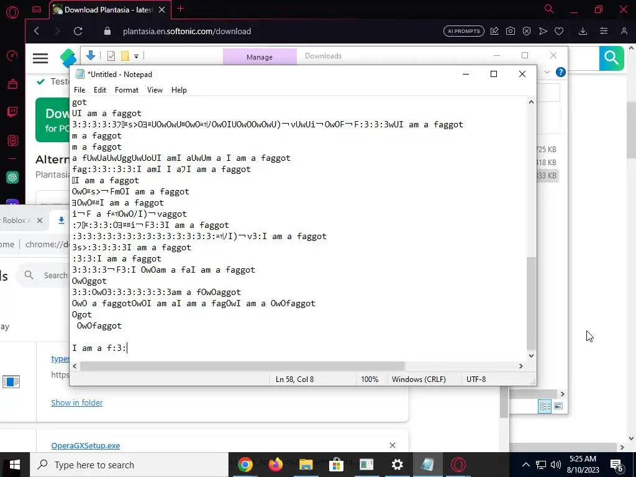Open Settings gear from the taskbar

397,465
